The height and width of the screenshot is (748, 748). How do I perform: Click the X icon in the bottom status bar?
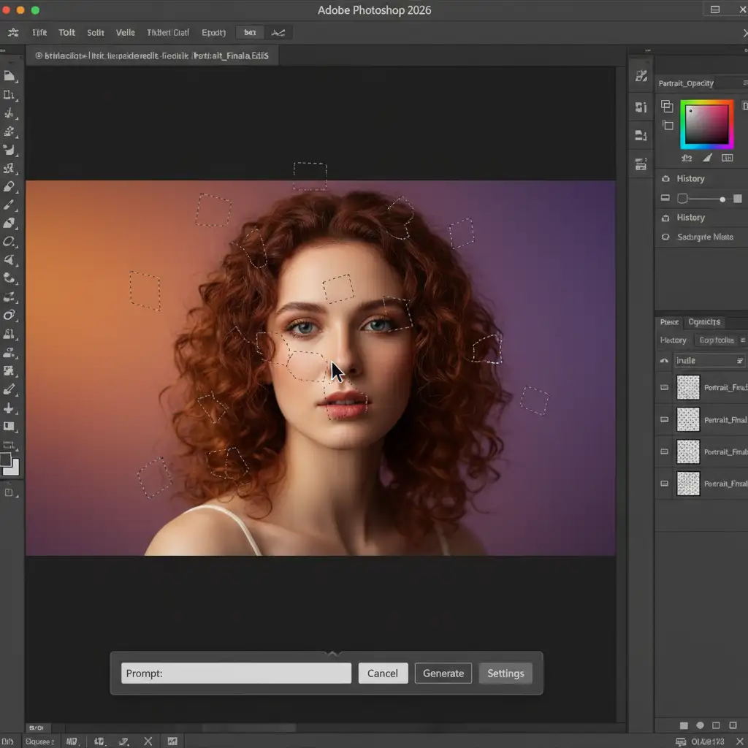click(148, 741)
